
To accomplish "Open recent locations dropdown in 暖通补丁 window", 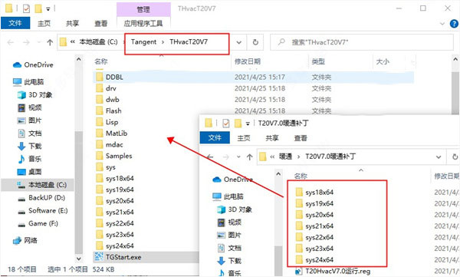I will tap(238, 157).
